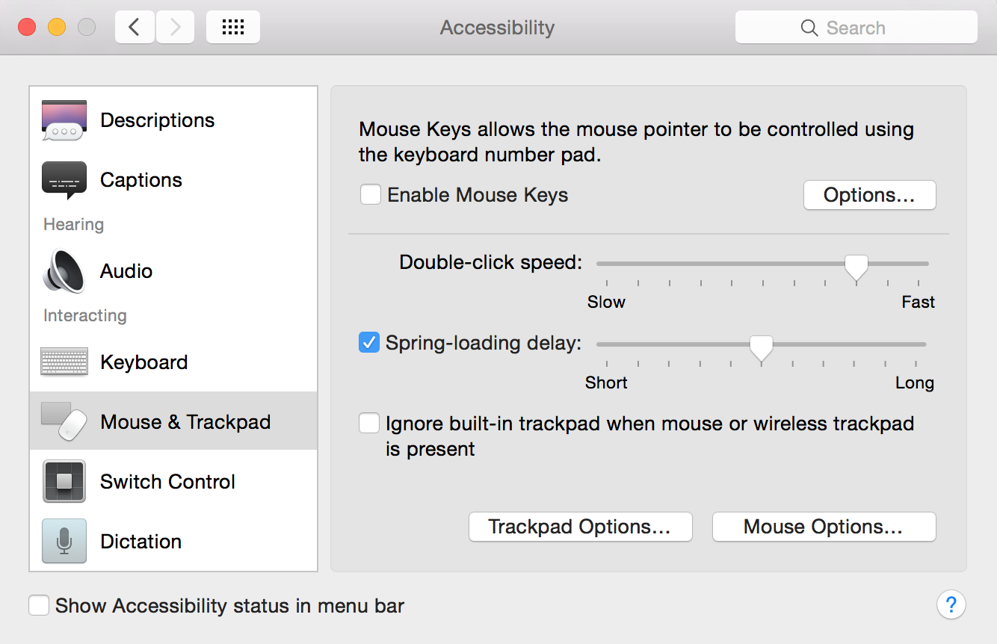Open Switch Control from sidebar icon
Viewport: 997px width, 644px height.
(64, 482)
